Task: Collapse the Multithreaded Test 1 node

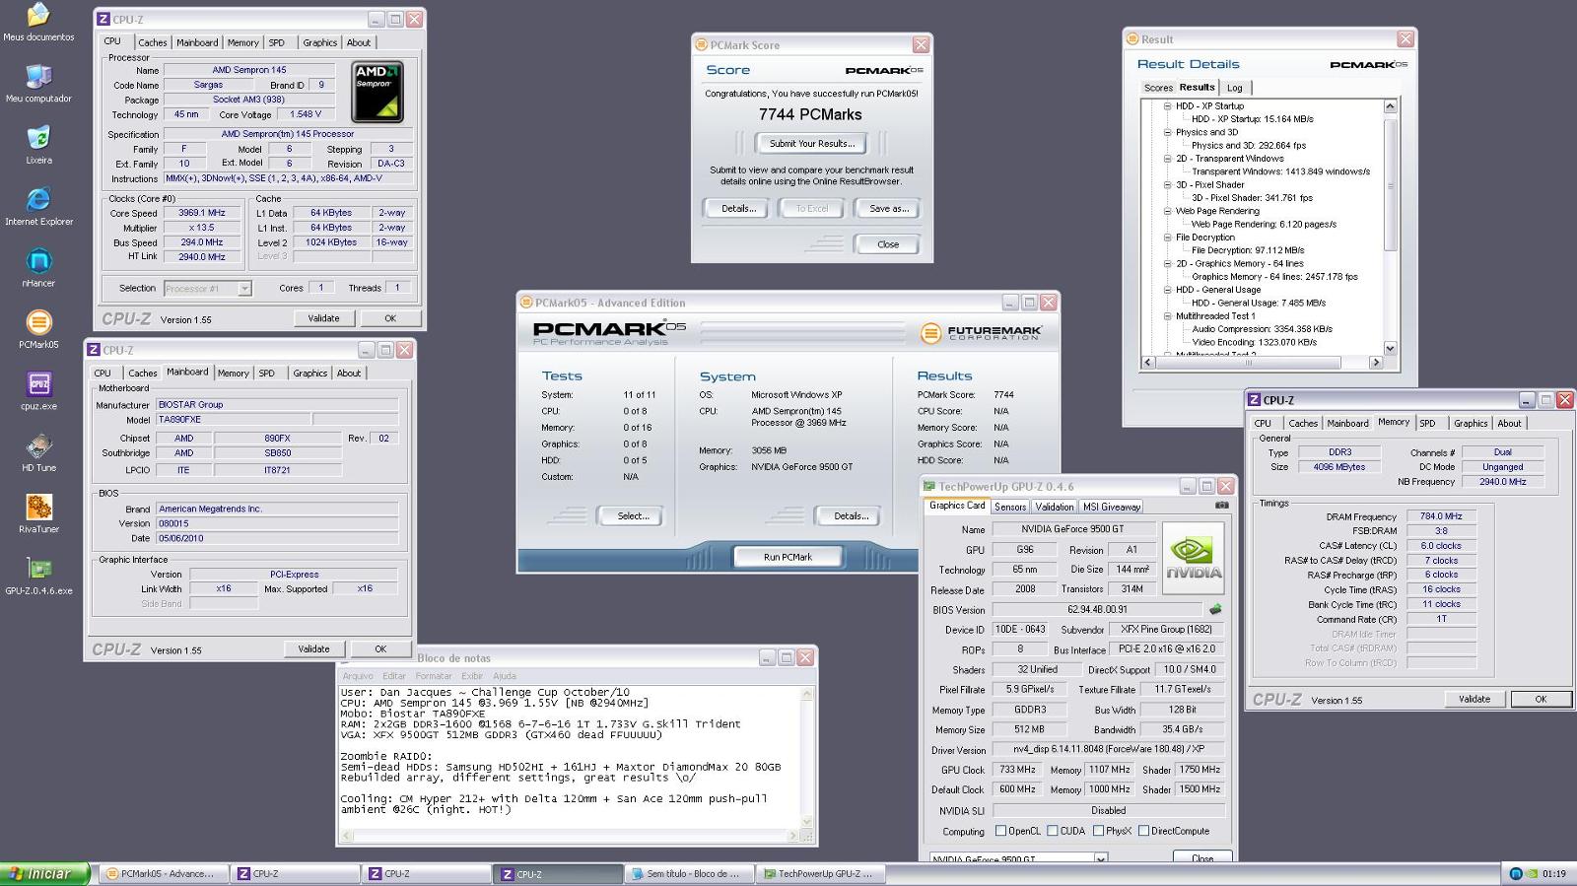Action: click(1167, 316)
